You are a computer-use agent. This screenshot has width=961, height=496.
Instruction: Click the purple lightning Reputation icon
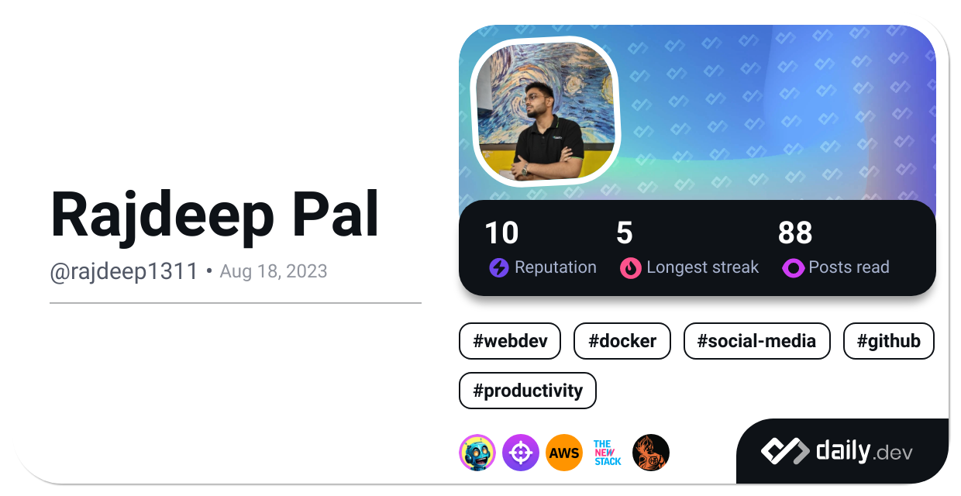pyautogui.click(x=499, y=268)
